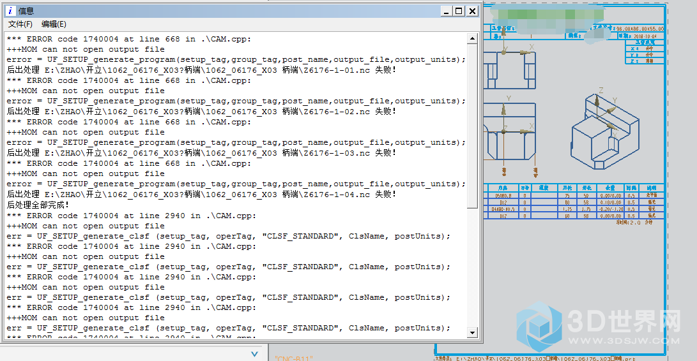This screenshot has width=697, height=361.
Task: Minimize the 信息 window
Action: (447, 11)
